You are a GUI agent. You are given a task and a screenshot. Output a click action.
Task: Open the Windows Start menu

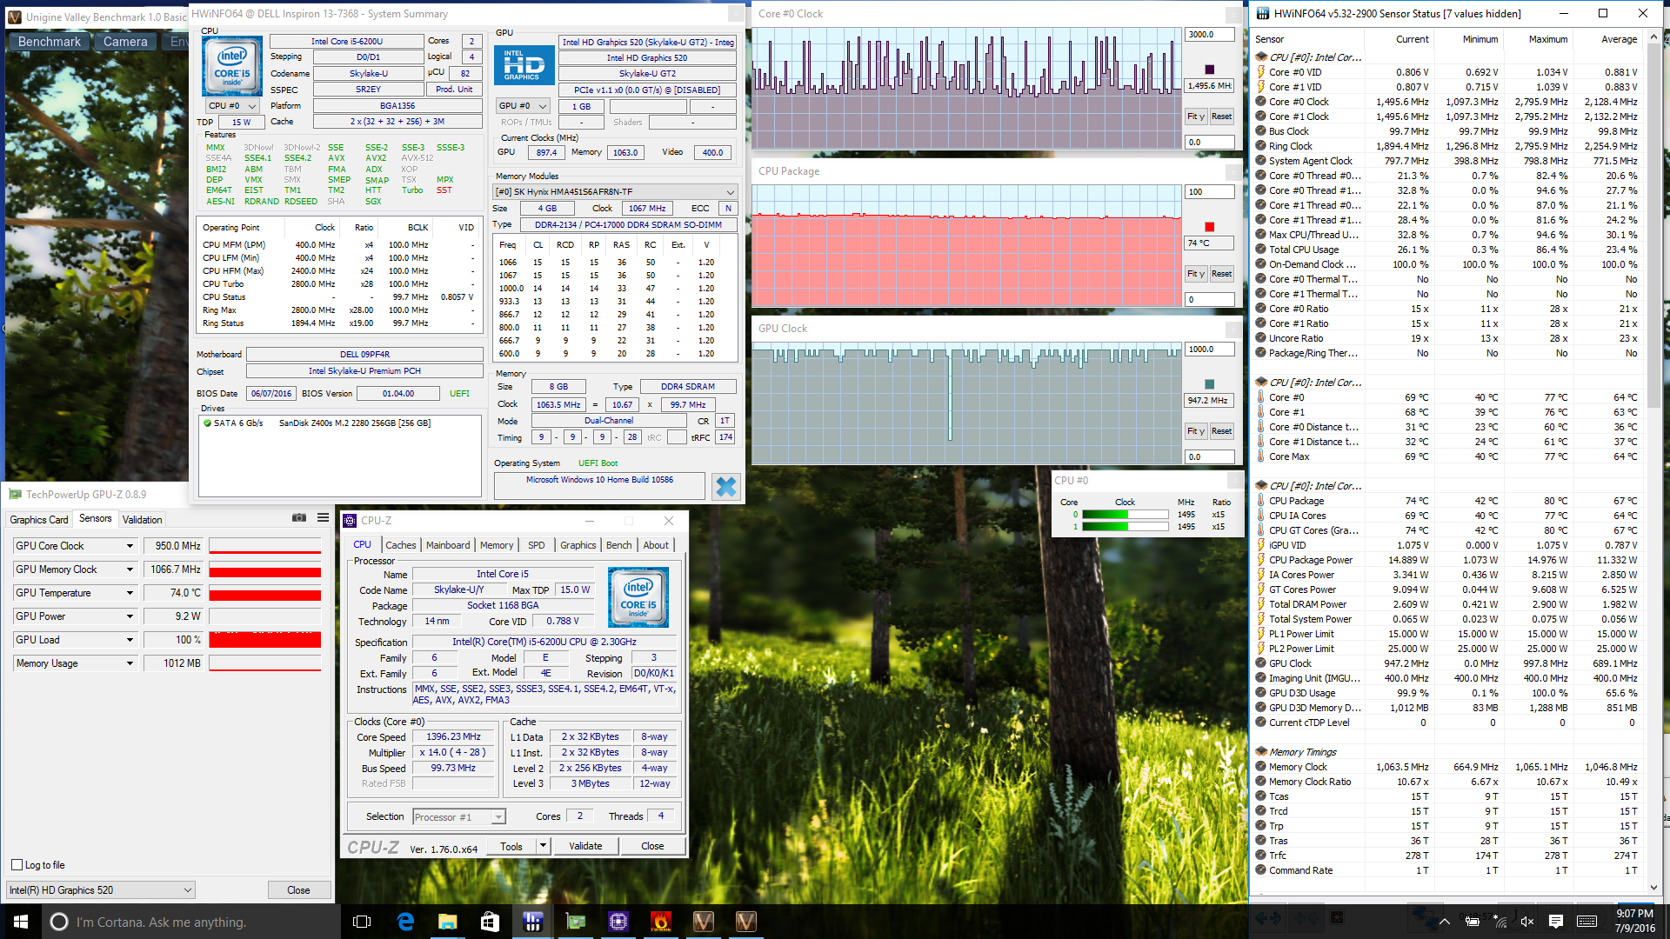[x=21, y=922]
